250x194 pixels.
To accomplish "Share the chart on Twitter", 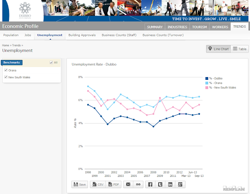I will (160, 185).
